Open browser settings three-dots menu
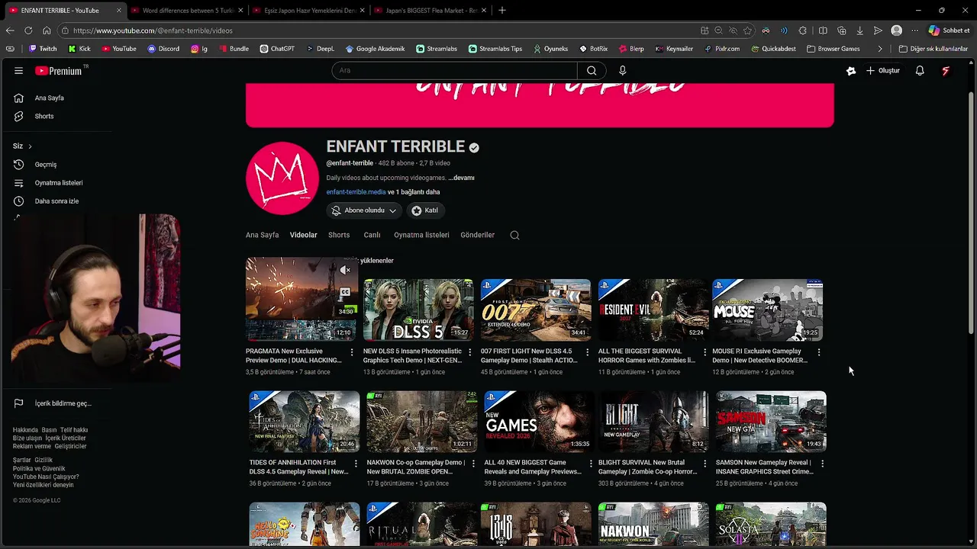 coord(914,30)
